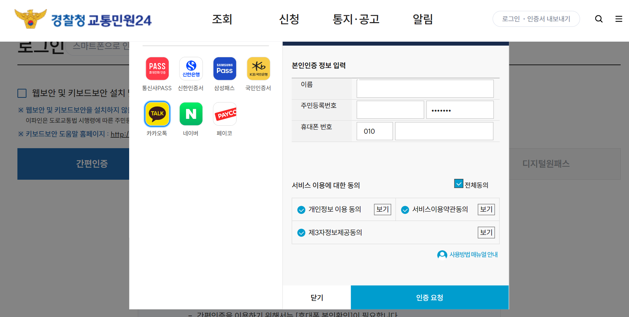Open the 신청 menu
The width and height of the screenshot is (629, 317).
(x=289, y=19)
